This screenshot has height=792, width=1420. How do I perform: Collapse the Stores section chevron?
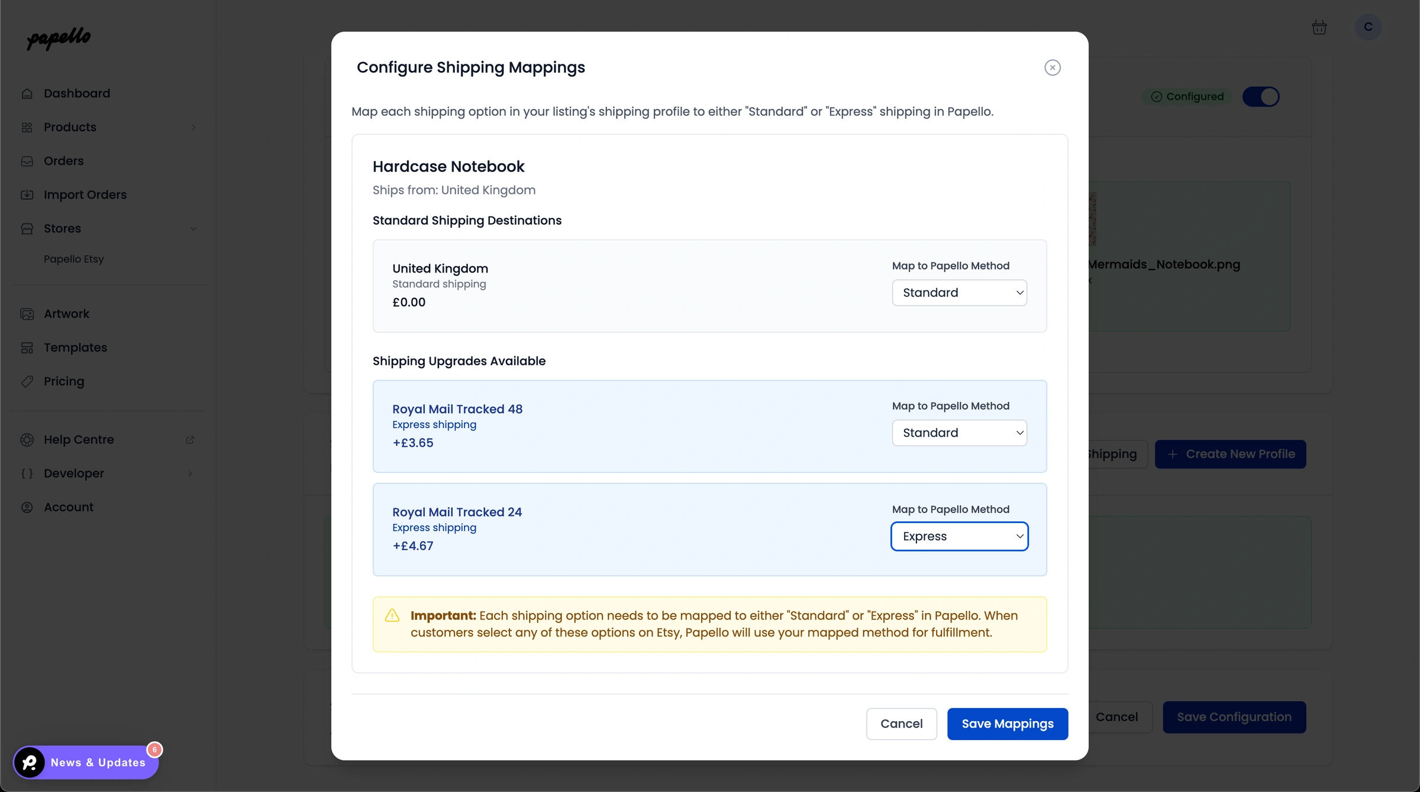click(x=194, y=229)
